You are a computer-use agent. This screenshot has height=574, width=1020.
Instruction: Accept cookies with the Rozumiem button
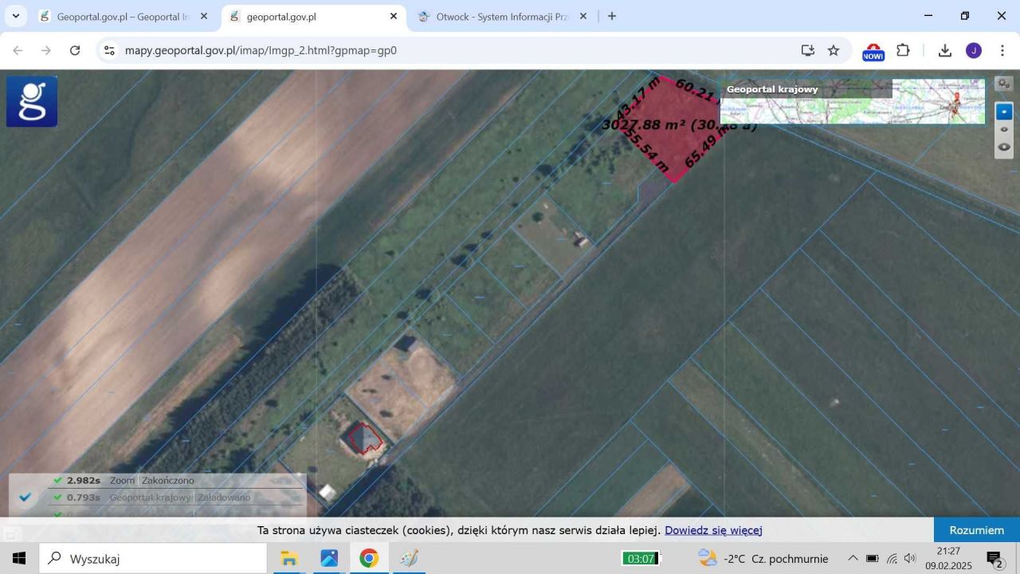click(x=976, y=530)
